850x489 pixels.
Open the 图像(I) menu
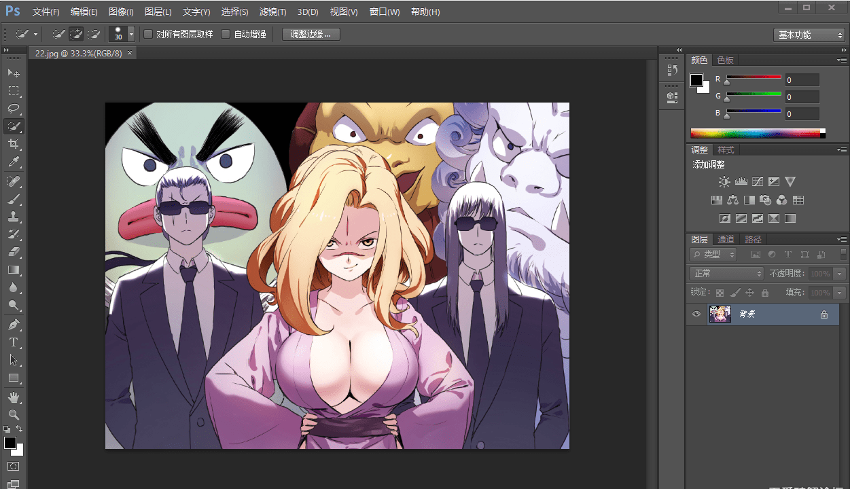click(x=121, y=12)
